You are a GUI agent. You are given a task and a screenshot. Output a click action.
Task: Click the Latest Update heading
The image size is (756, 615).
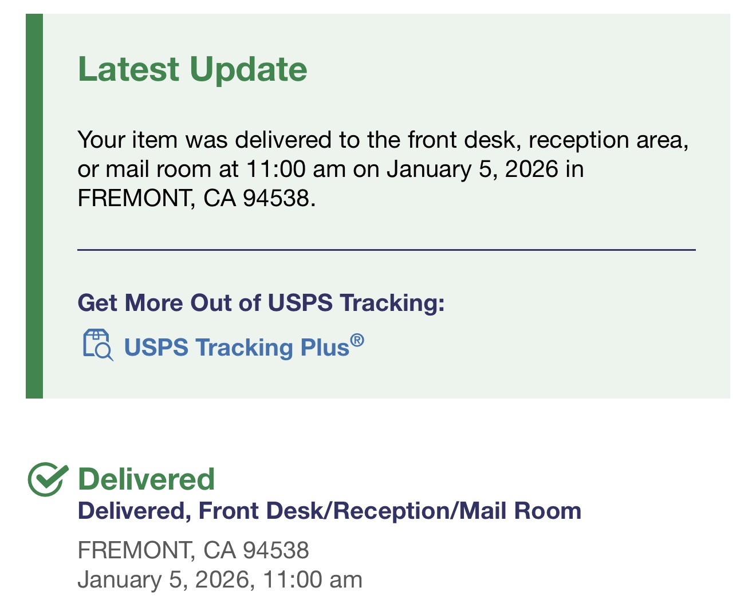[x=192, y=69]
